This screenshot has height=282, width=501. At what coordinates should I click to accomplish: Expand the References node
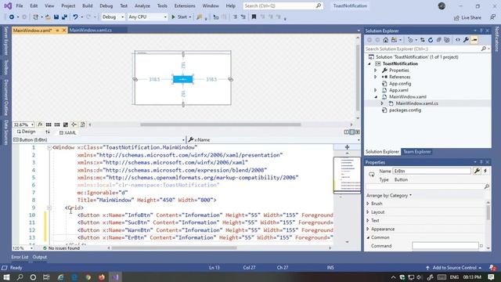coord(376,77)
